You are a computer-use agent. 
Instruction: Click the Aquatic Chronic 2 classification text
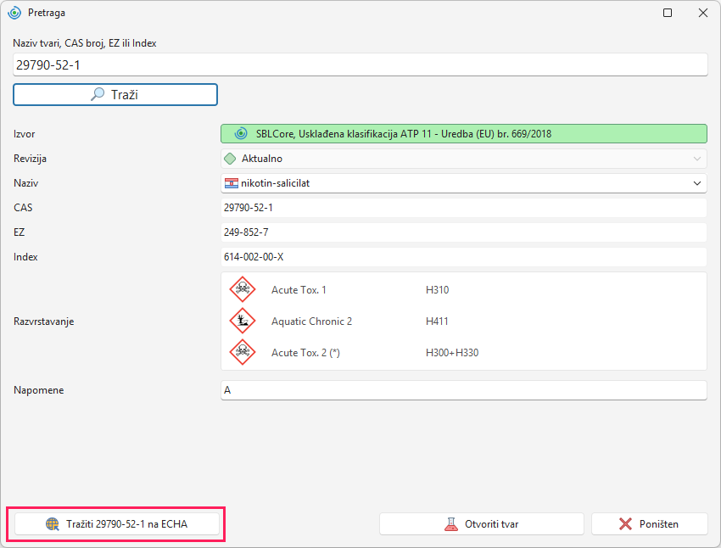311,322
